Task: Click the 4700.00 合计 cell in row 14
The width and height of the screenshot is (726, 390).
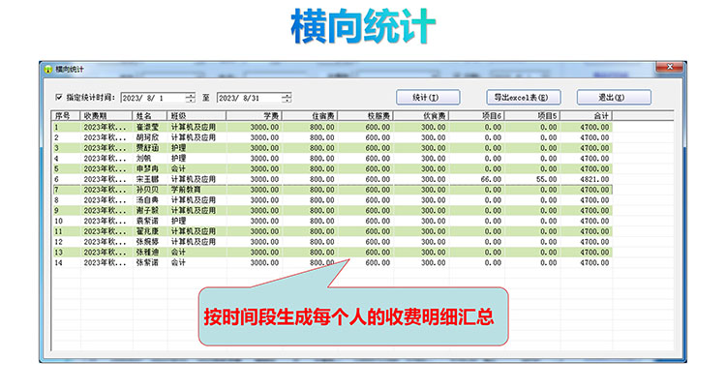Action: click(594, 262)
